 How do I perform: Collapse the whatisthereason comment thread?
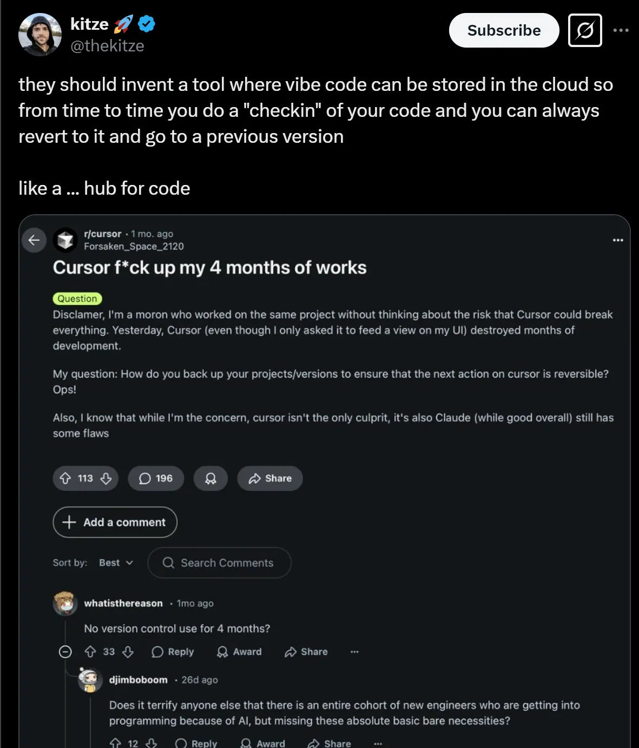pyautogui.click(x=65, y=652)
